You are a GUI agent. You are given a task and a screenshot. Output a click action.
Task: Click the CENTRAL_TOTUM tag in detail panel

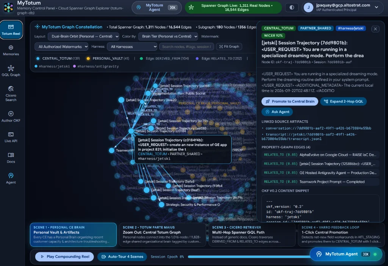point(278,28)
